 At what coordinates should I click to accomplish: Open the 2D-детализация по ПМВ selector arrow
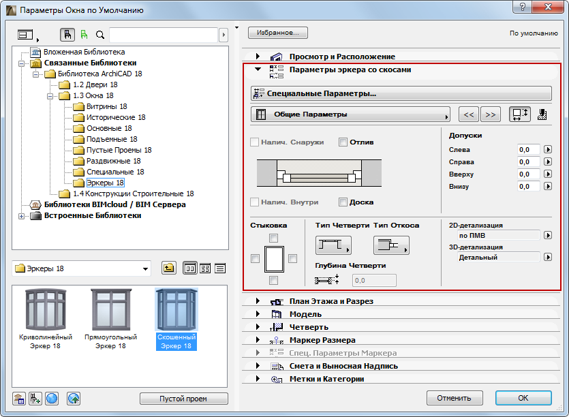[x=547, y=234]
